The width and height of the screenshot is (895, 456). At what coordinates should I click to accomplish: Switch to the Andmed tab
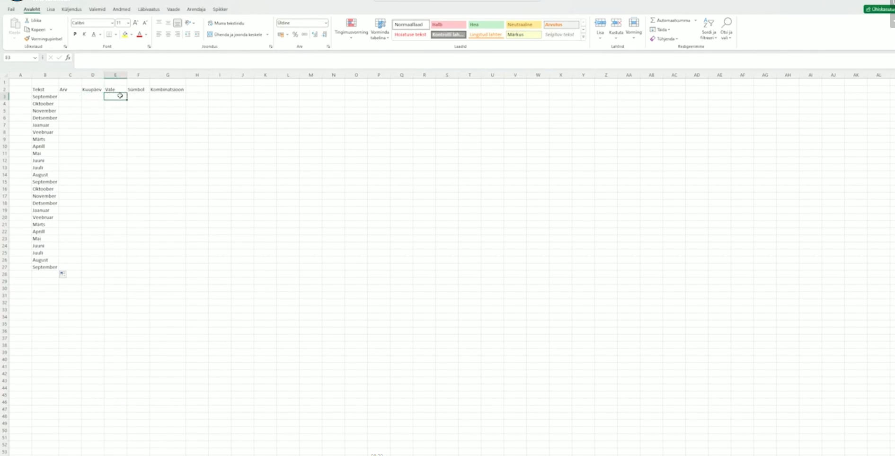point(121,9)
